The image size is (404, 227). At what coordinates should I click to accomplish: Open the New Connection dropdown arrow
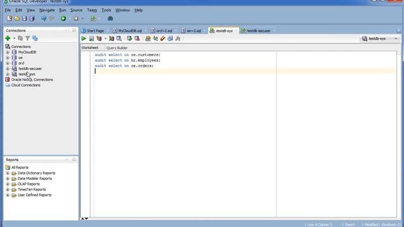pyautogui.click(x=14, y=38)
